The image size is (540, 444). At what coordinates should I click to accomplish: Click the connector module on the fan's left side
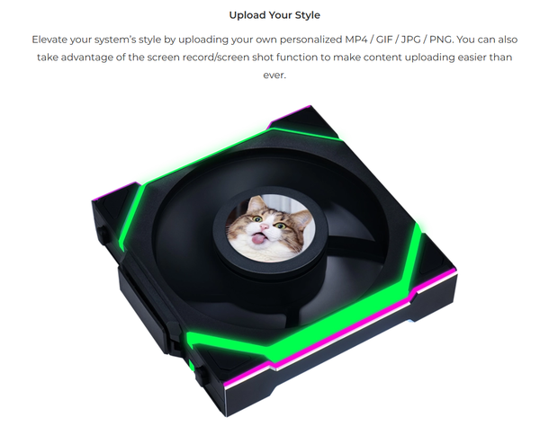[x=143, y=303]
